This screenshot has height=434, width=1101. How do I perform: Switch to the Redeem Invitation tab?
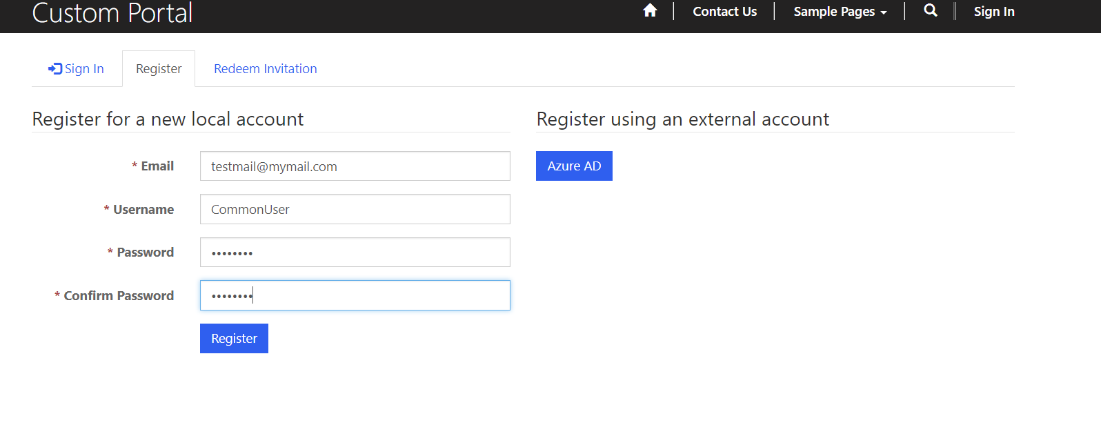tap(266, 69)
